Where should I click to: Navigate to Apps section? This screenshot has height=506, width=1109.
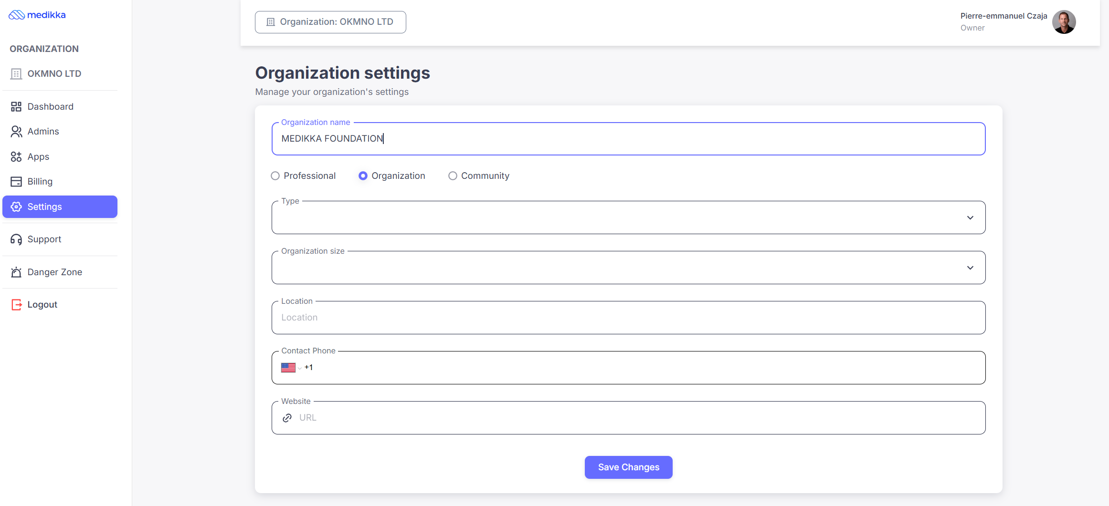[x=60, y=157]
